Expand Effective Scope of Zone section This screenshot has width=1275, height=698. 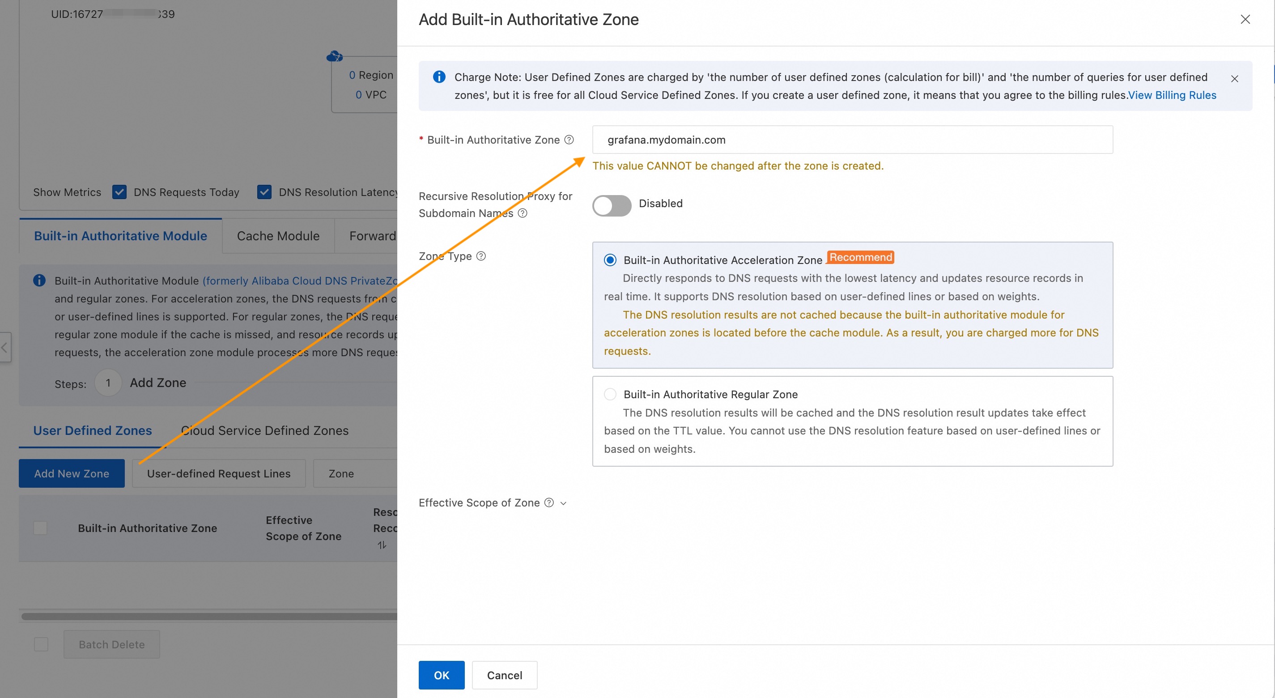click(563, 503)
